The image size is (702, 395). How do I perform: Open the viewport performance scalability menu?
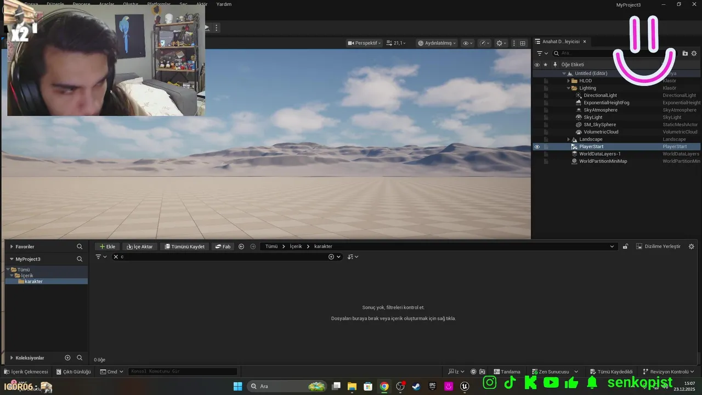tap(484, 43)
